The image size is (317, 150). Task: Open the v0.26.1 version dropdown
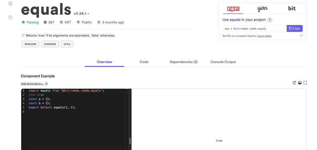(x=81, y=14)
